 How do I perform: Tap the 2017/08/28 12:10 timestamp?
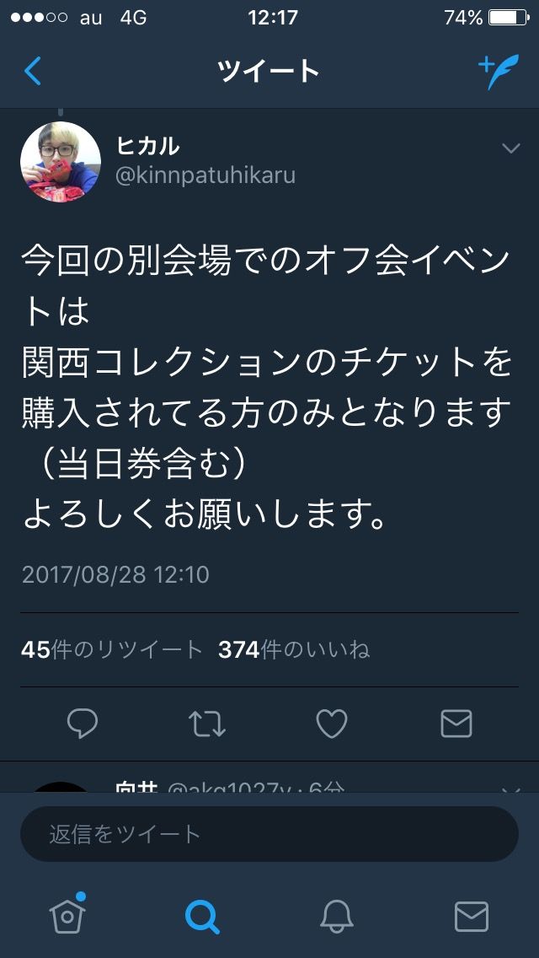pyautogui.click(x=115, y=574)
